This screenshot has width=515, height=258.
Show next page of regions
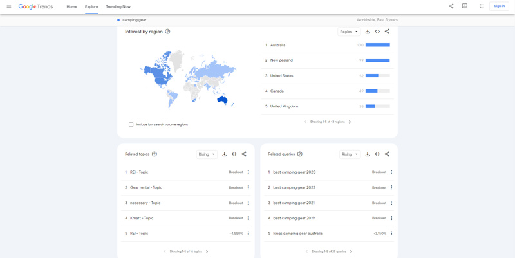tap(350, 122)
